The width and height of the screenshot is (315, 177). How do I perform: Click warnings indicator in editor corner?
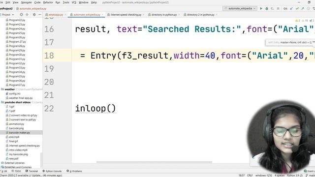[x=297, y=21]
